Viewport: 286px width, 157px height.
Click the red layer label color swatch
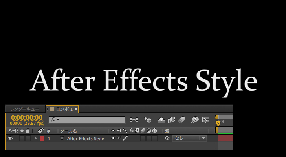(42, 138)
